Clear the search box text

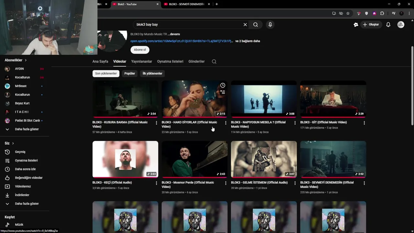245,25
